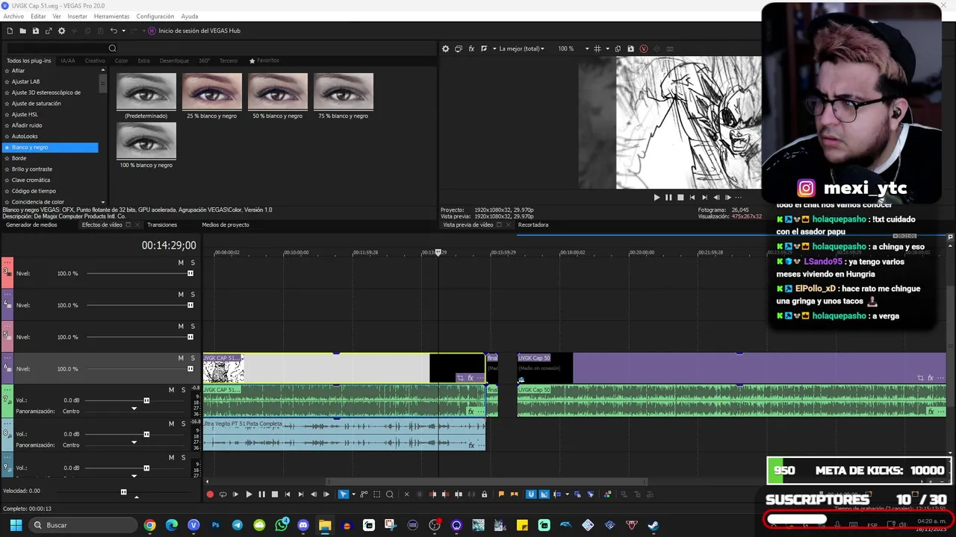Image resolution: width=956 pixels, height=537 pixels.
Task: Open the Herramientas menu
Action: pyautogui.click(x=111, y=16)
